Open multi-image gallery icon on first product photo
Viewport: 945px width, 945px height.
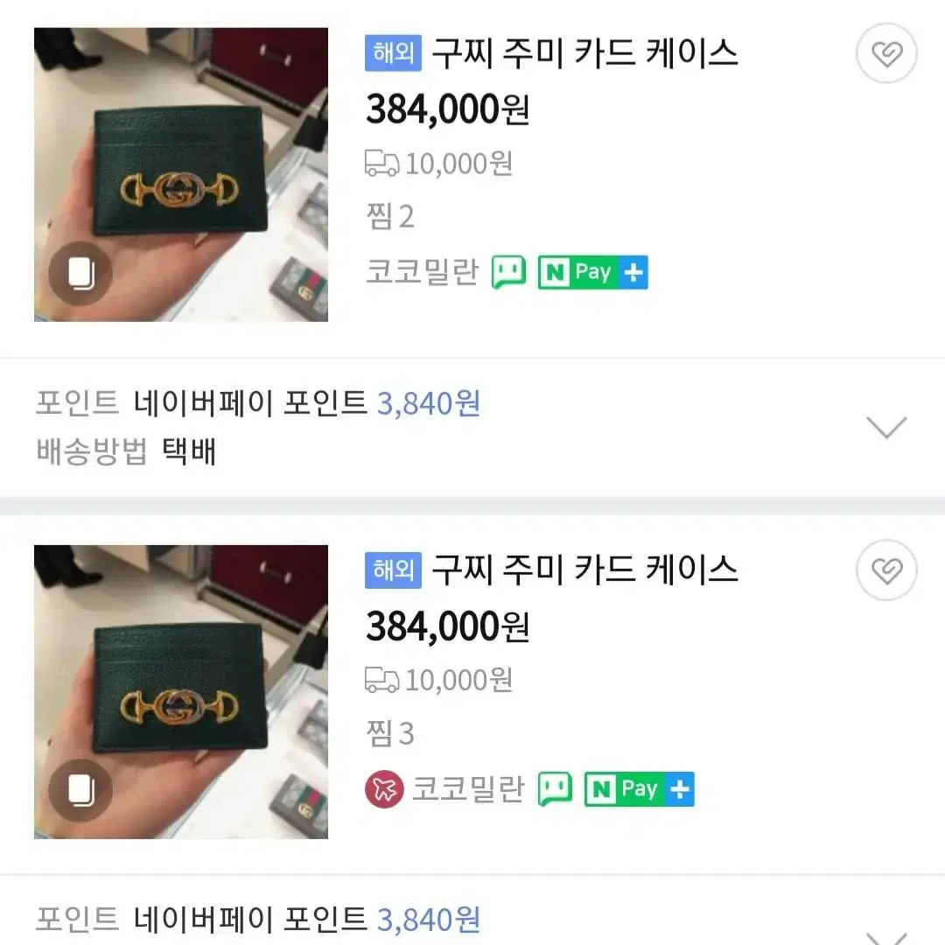(x=80, y=273)
